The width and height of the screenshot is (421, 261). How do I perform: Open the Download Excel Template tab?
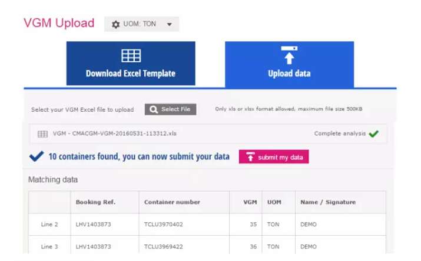pyautogui.click(x=131, y=63)
